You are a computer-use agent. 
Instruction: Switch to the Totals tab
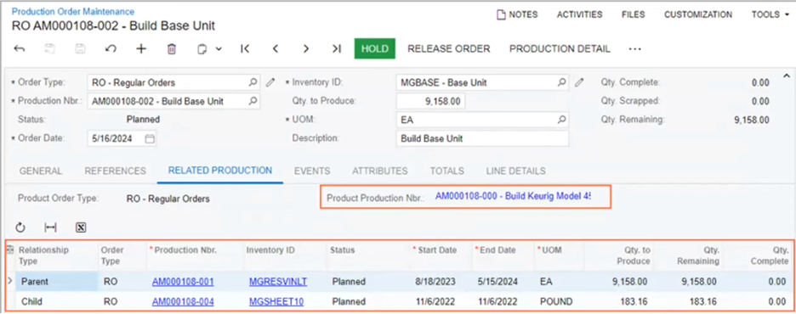(446, 171)
